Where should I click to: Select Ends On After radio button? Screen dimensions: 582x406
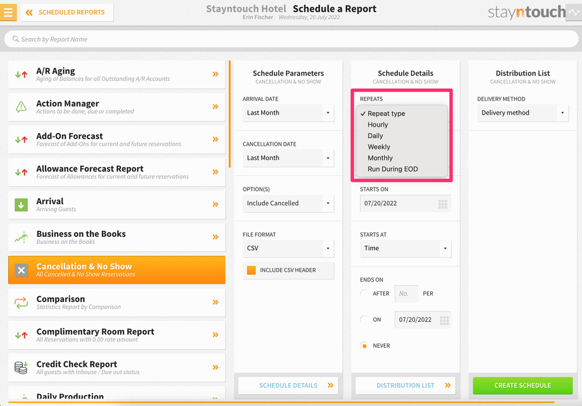[364, 293]
